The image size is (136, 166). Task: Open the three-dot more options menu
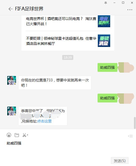click(130, 10)
